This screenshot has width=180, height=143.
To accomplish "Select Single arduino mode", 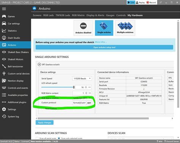I will pos(104,28).
